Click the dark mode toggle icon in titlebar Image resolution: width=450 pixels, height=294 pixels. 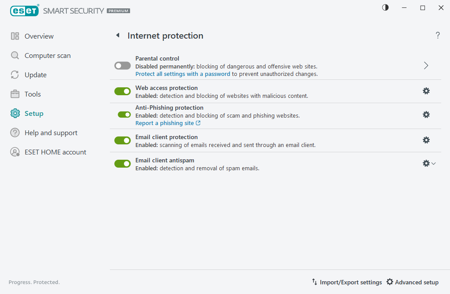385,7
